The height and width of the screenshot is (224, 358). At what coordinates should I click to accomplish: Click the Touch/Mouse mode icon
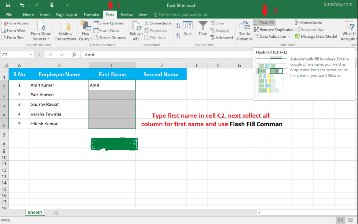(x=52, y=5)
